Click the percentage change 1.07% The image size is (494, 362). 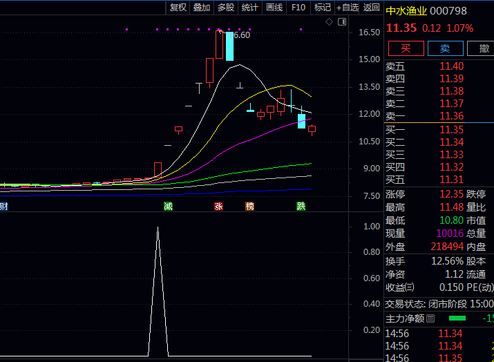(460, 29)
